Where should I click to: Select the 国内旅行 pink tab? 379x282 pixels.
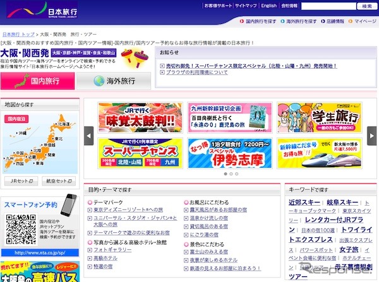[x=38, y=81]
